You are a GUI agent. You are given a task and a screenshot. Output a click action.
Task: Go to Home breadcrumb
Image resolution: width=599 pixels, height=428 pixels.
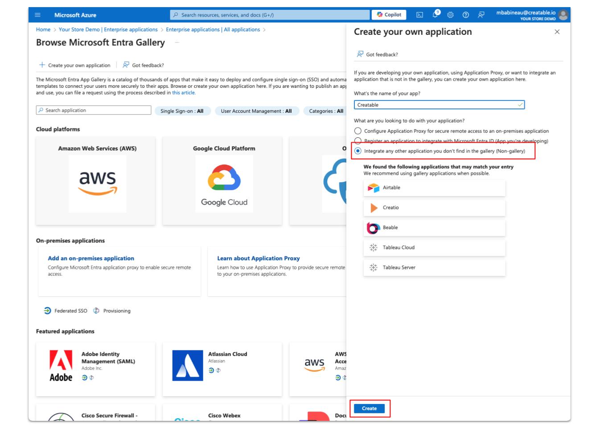pos(43,29)
